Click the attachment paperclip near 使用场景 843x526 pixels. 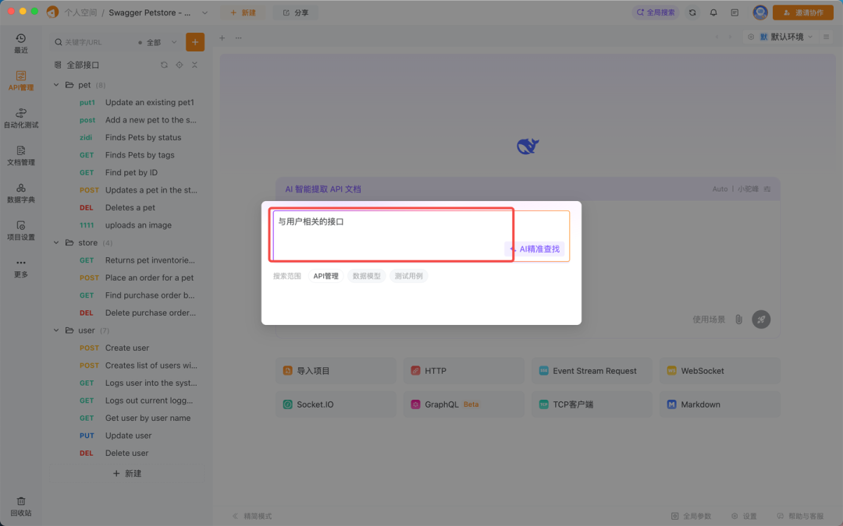[738, 319]
